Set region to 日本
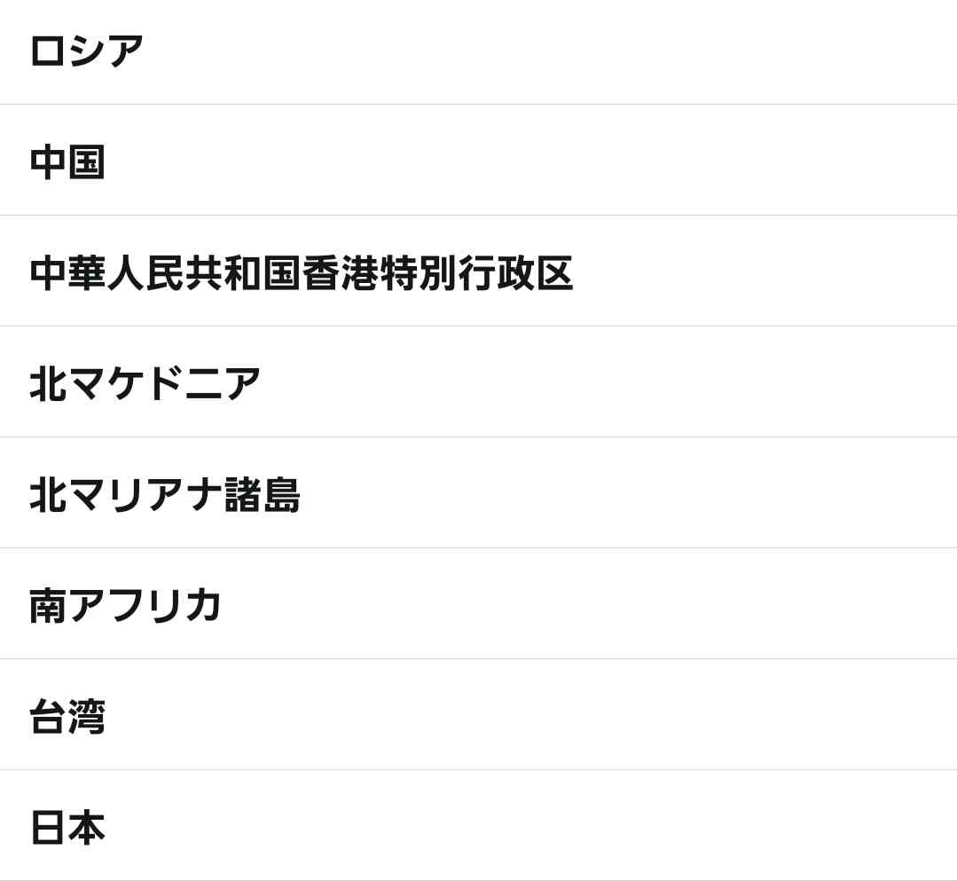This screenshot has height=881, width=957. (x=479, y=826)
